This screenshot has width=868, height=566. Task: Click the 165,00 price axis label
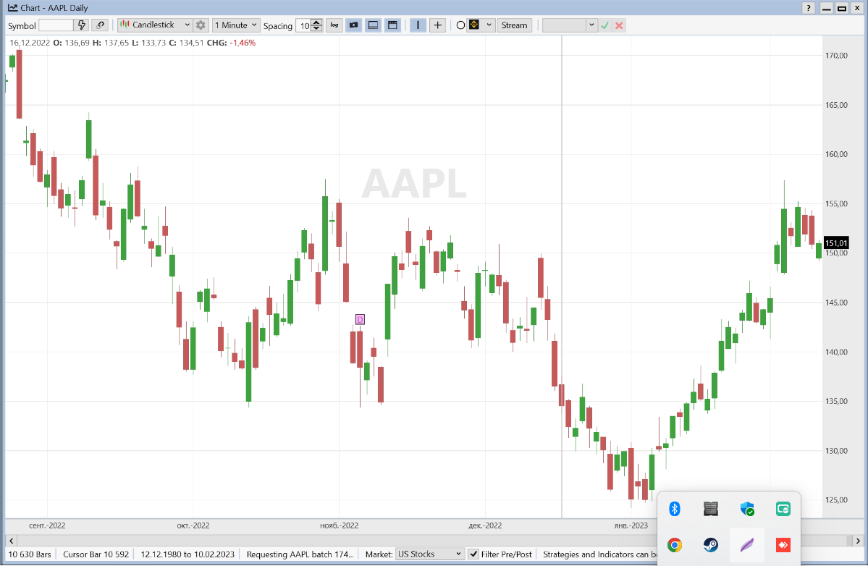click(x=836, y=104)
